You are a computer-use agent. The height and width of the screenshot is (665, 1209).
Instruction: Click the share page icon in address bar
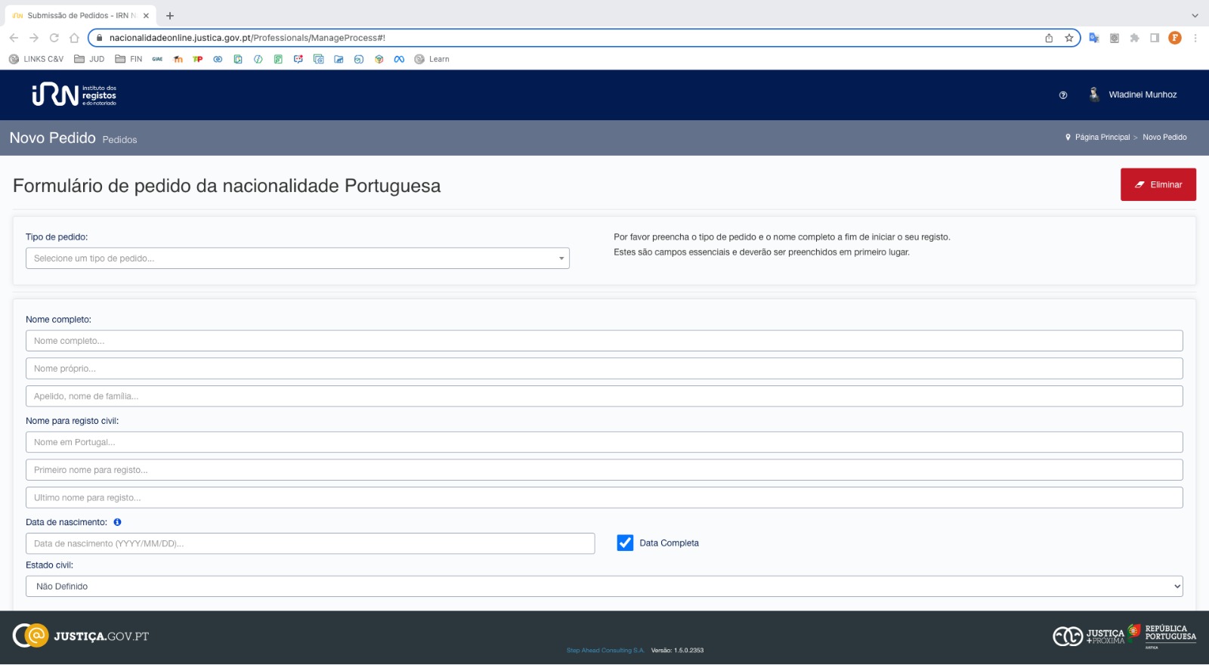(x=1049, y=38)
